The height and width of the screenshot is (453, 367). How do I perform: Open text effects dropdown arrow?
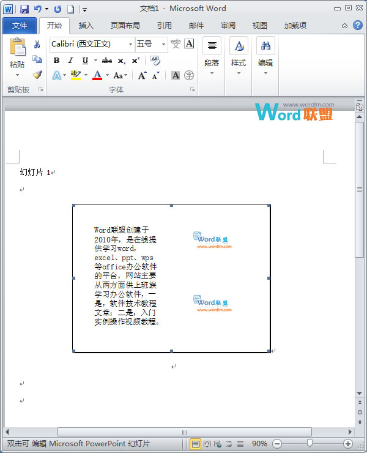pyautogui.click(x=64, y=75)
